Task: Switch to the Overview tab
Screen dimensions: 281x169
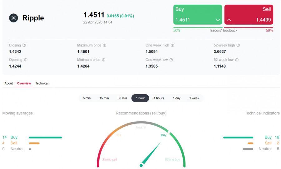Action: [x=24, y=83]
